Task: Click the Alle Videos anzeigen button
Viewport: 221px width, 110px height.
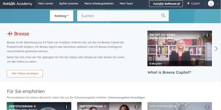Action: pos(25,74)
